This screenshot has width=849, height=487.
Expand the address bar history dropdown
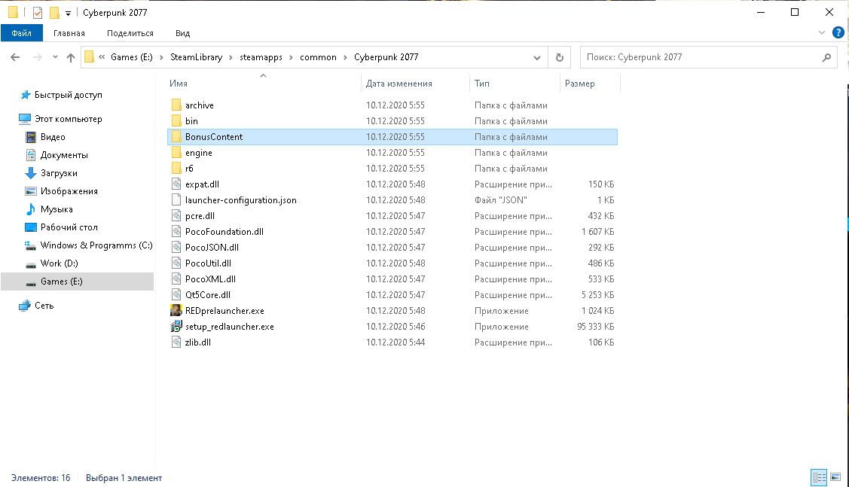536,57
